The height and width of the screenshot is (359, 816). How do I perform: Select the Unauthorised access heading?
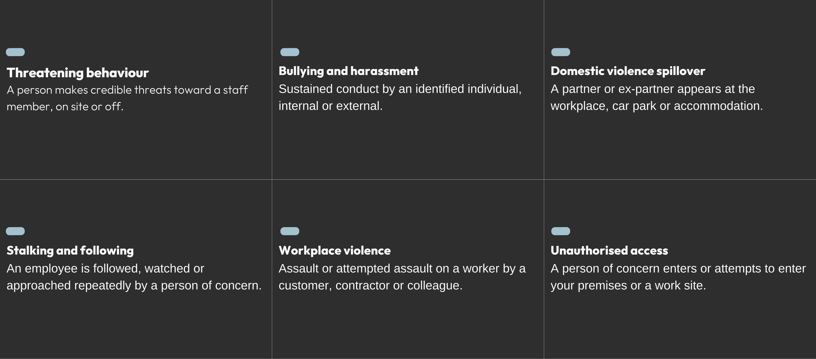coord(609,251)
